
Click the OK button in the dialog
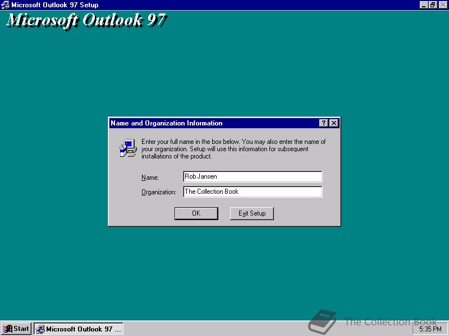196,213
